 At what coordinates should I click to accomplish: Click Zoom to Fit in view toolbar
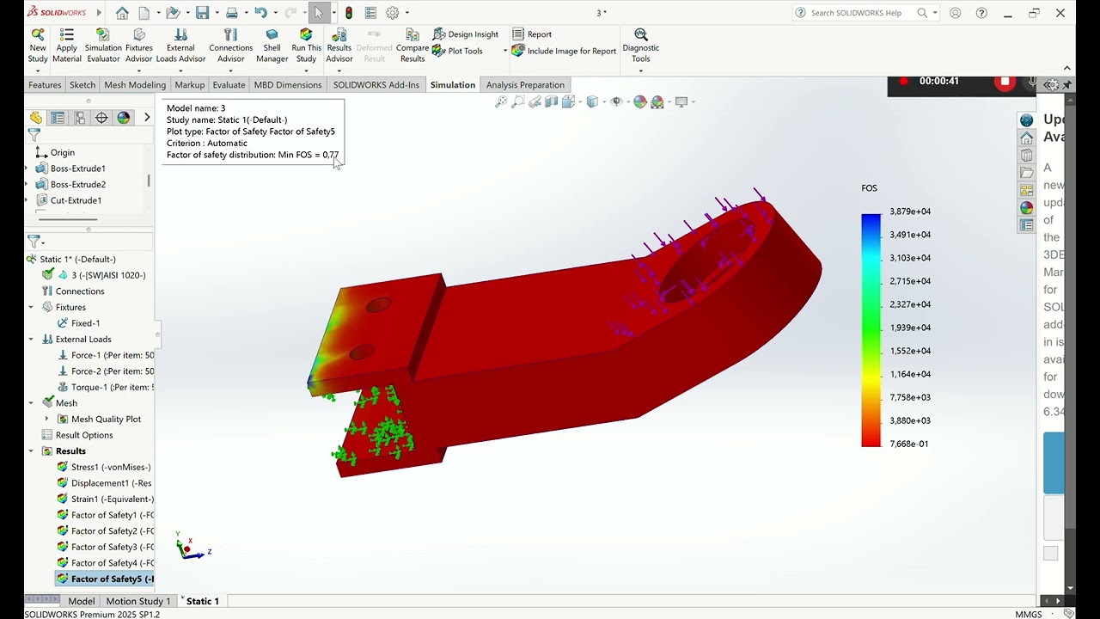pyautogui.click(x=501, y=101)
